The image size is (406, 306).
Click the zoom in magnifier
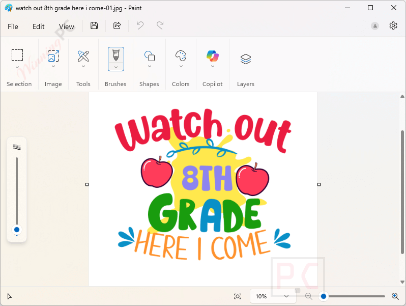click(x=395, y=296)
